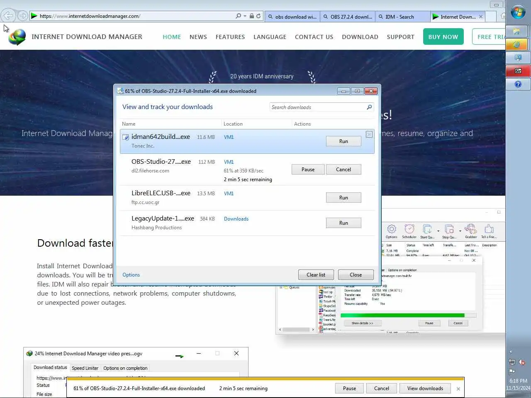Click the Internet Explorer taskbar icon
The image size is (531, 398).
coord(517,44)
